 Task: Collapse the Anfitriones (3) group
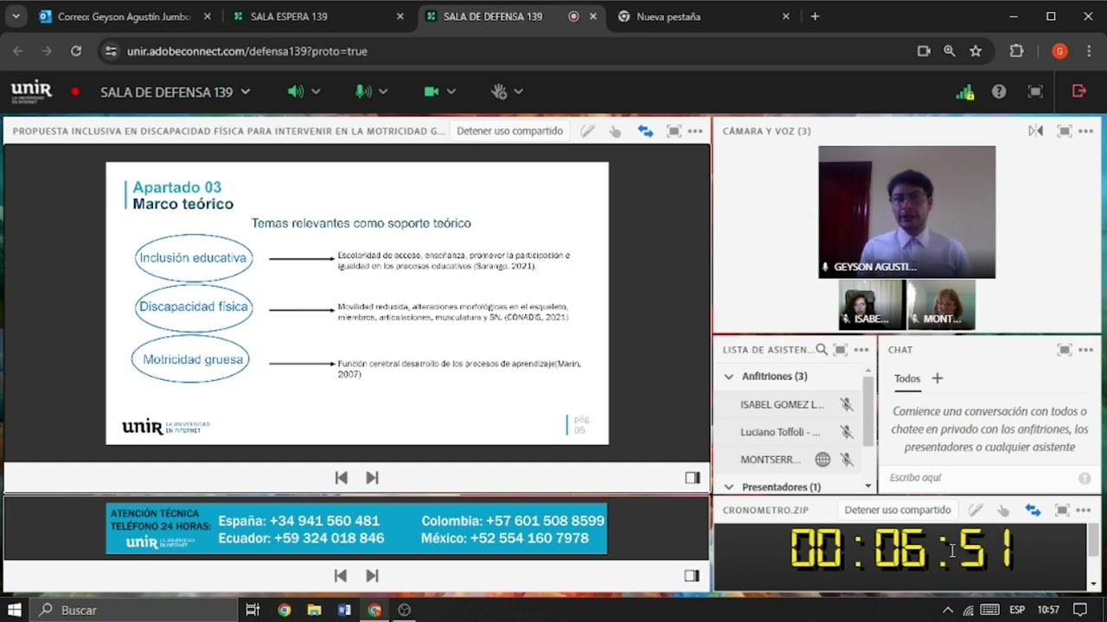(728, 377)
